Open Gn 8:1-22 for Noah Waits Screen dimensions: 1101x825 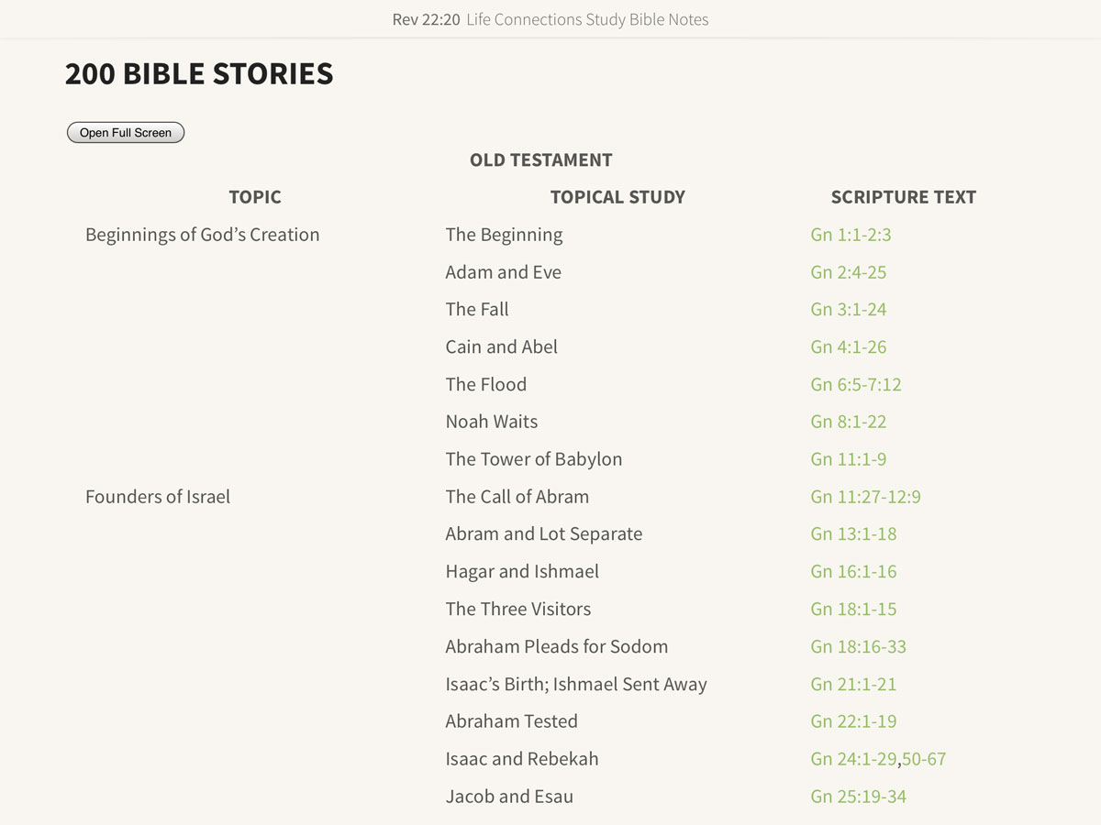848,422
